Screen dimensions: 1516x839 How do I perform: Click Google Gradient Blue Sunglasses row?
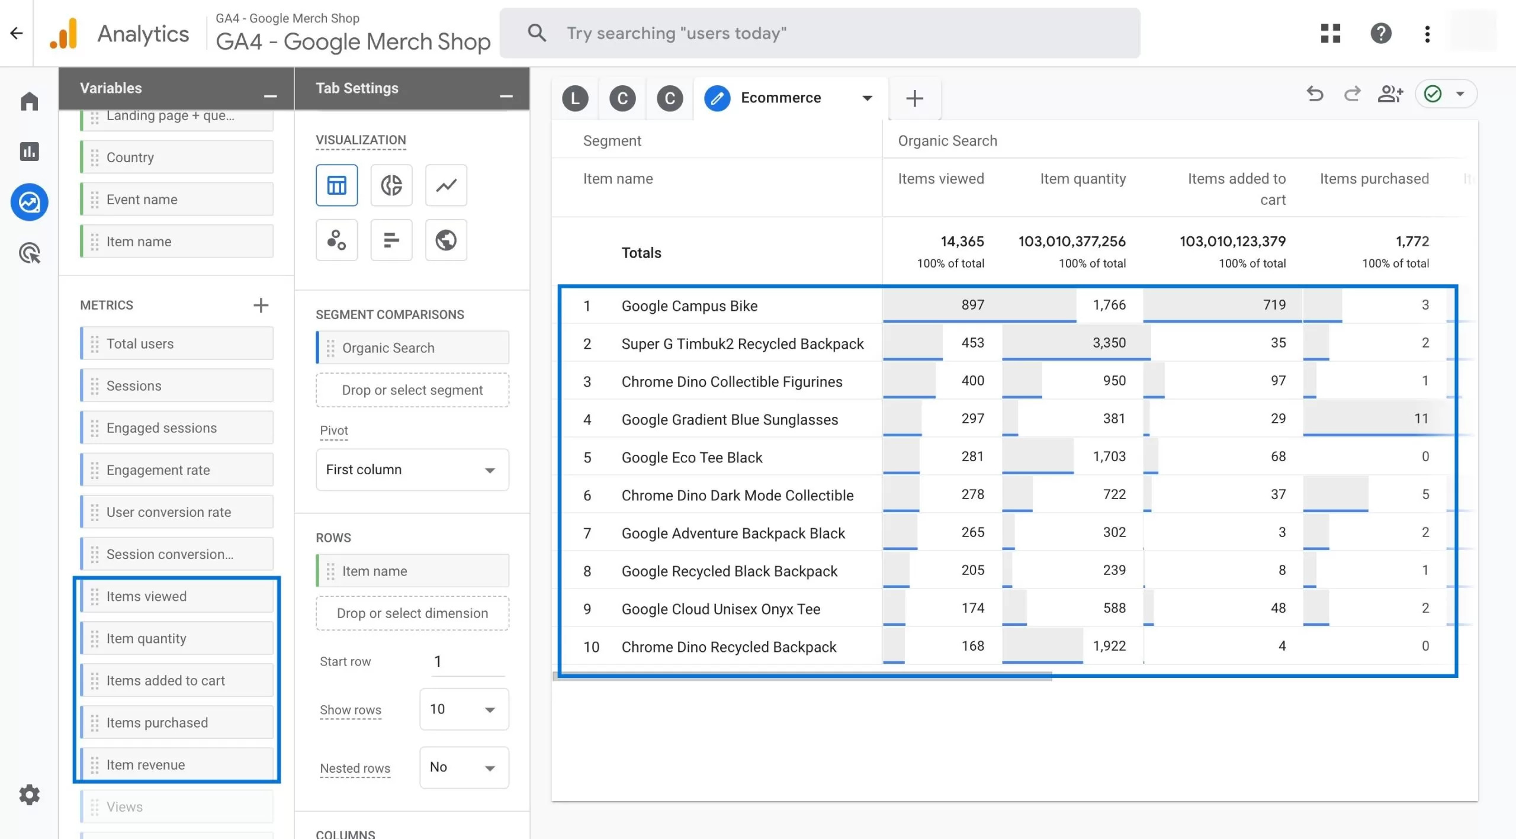pos(730,419)
